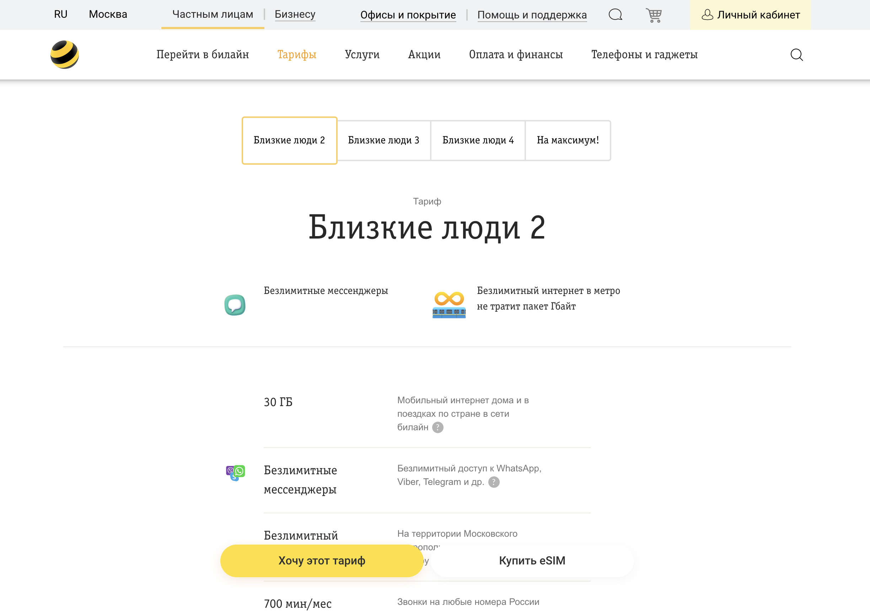This screenshot has width=870, height=612.
Task: Select the Близкие люди 4 tariff option
Action: point(477,141)
